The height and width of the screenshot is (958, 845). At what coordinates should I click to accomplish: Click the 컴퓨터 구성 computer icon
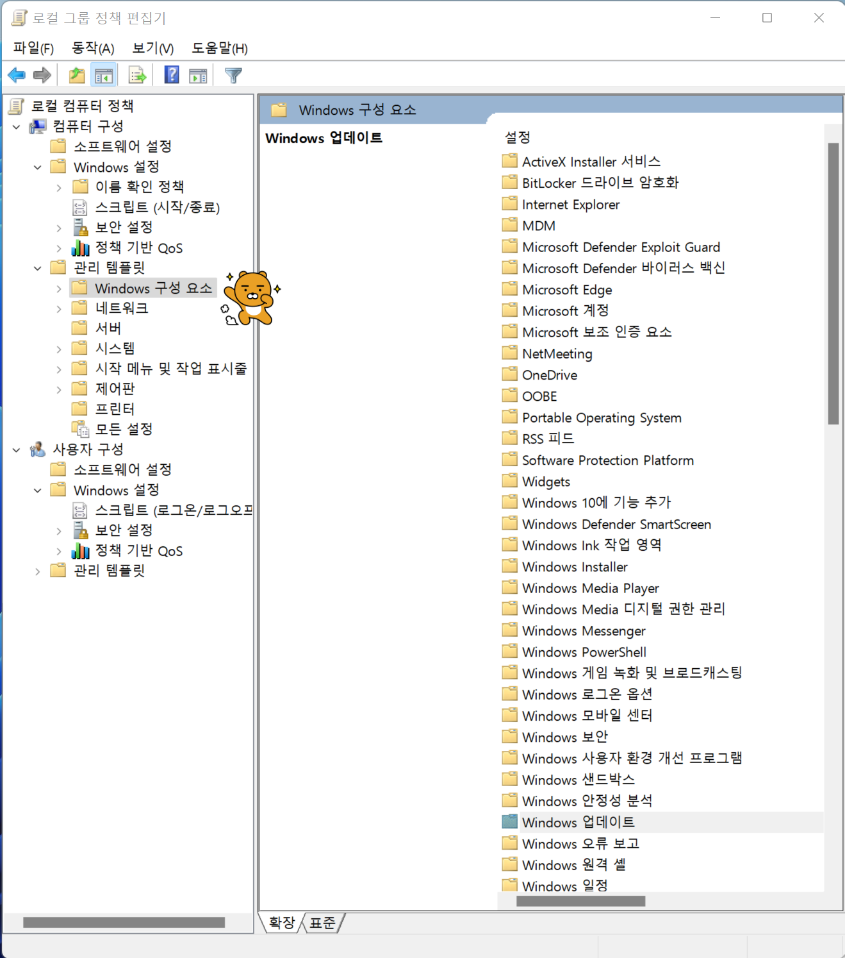[38, 126]
